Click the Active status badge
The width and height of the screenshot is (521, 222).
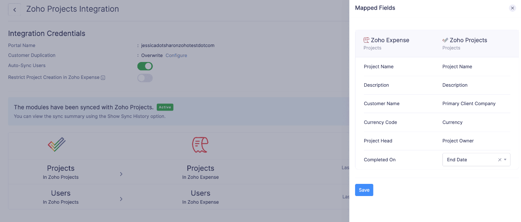coord(165,107)
